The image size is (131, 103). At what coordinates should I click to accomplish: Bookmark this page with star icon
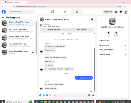[120, 7]
